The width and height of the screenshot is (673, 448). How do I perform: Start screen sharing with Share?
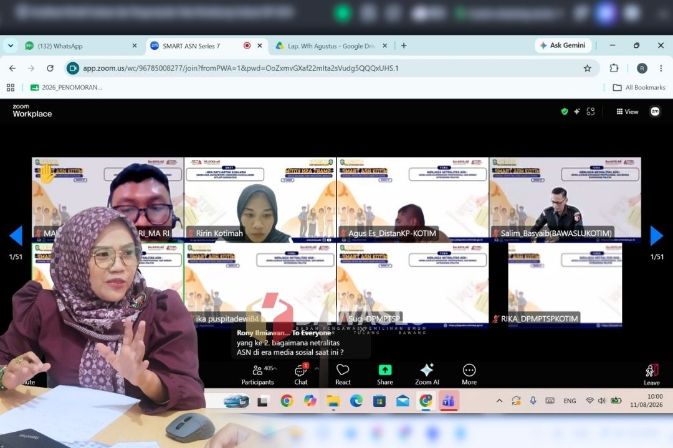(x=384, y=375)
